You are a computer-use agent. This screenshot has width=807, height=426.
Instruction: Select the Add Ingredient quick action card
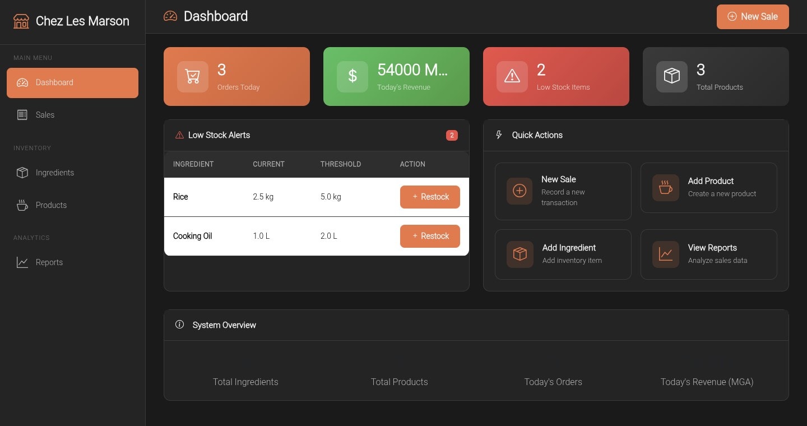tap(563, 254)
